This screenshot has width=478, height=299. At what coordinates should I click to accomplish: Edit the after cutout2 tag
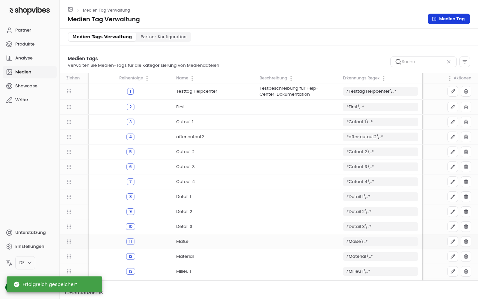pyautogui.click(x=453, y=137)
